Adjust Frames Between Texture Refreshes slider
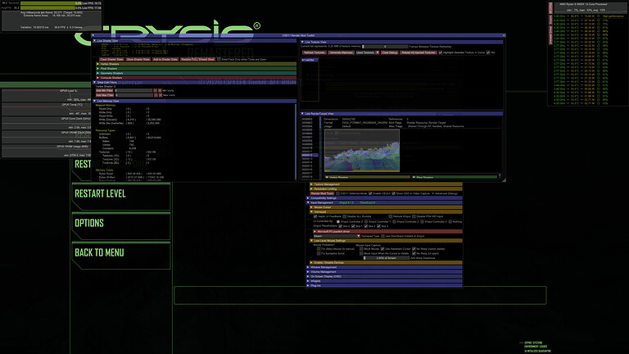Viewport: 629px width, 354px height. tap(385, 47)
